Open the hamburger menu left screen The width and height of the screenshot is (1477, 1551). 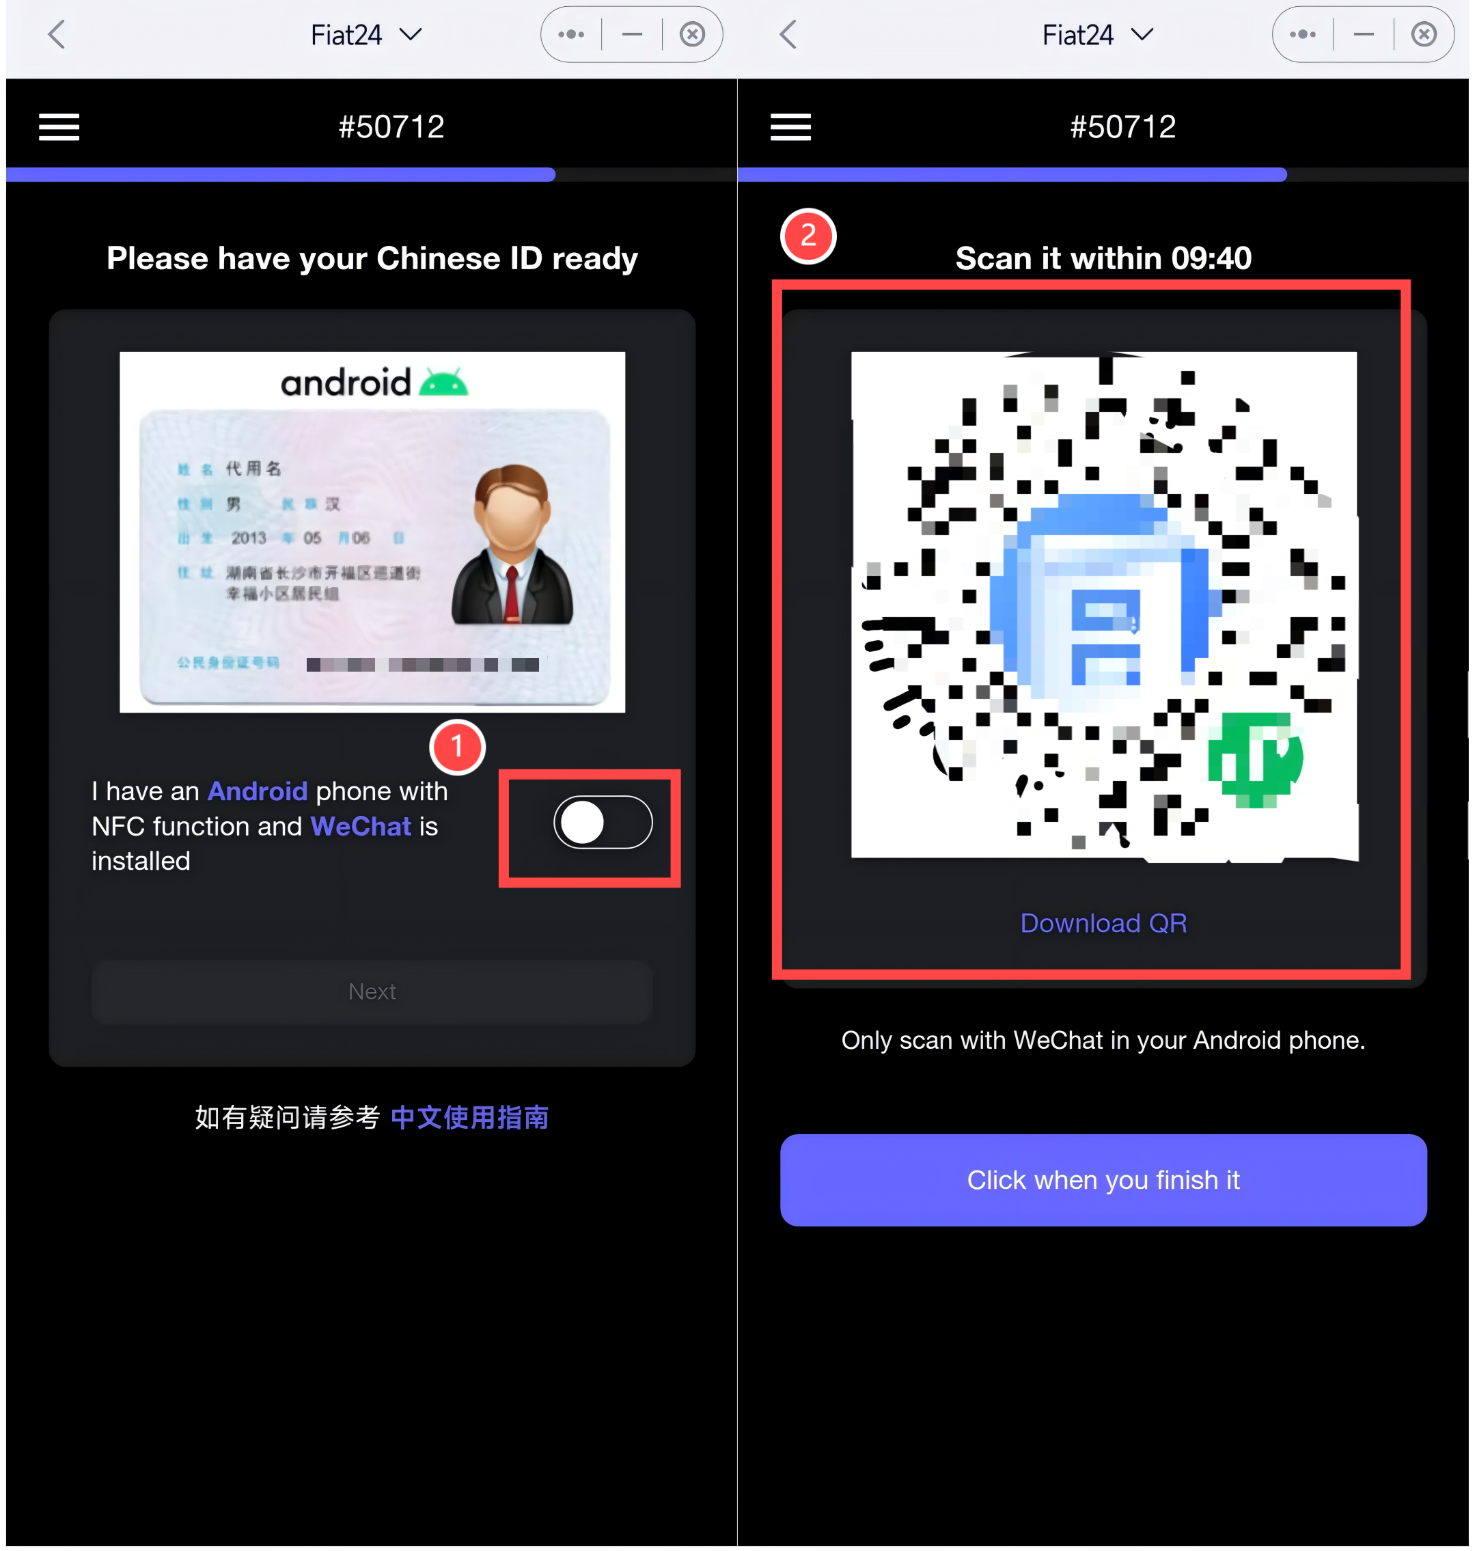click(59, 127)
